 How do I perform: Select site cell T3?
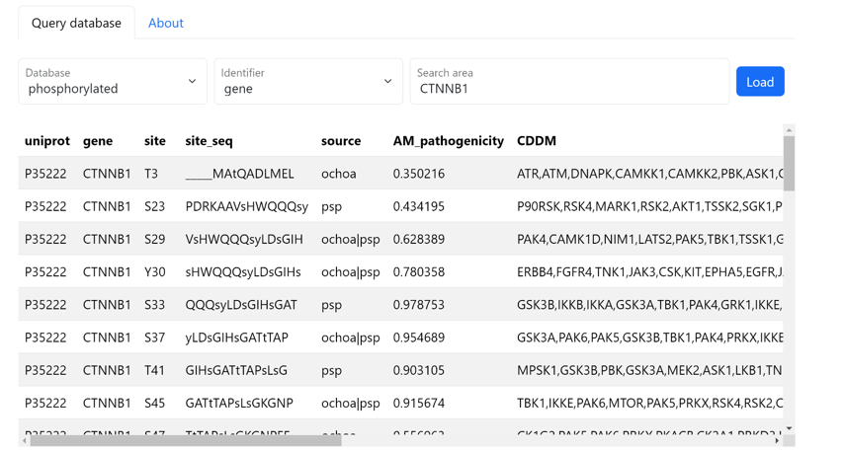(x=151, y=174)
